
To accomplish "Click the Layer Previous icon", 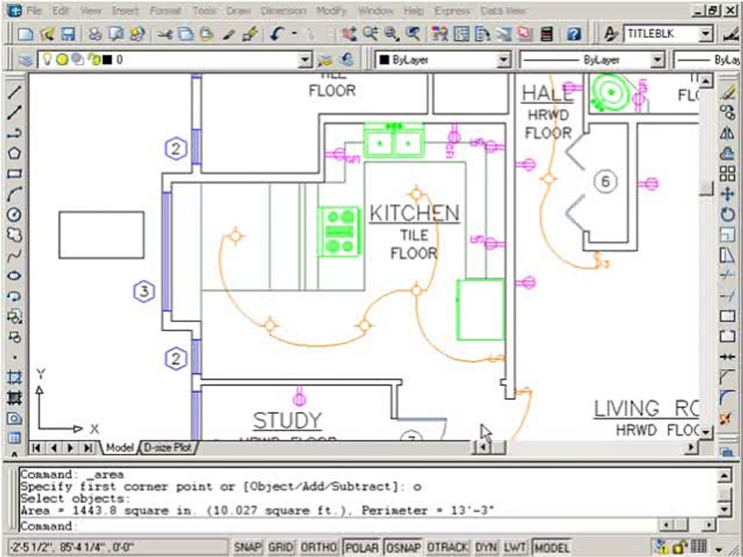I will click(x=347, y=60).
